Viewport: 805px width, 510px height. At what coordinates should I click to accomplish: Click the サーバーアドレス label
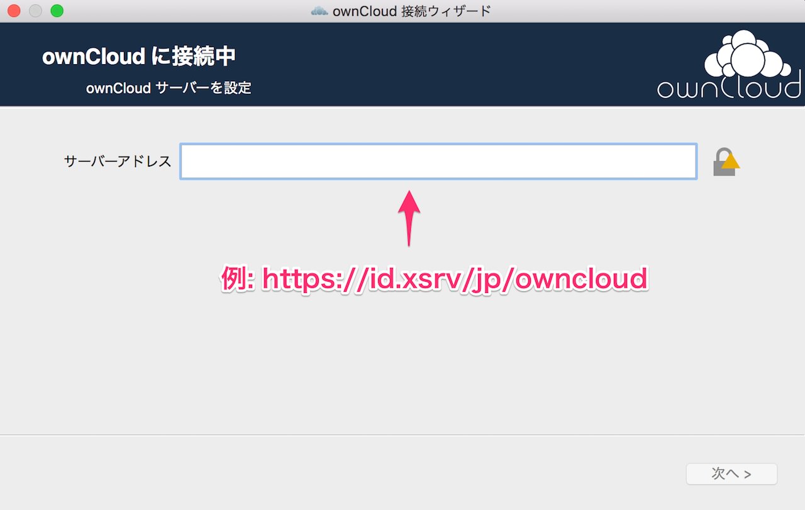click(x=118, y=162)
